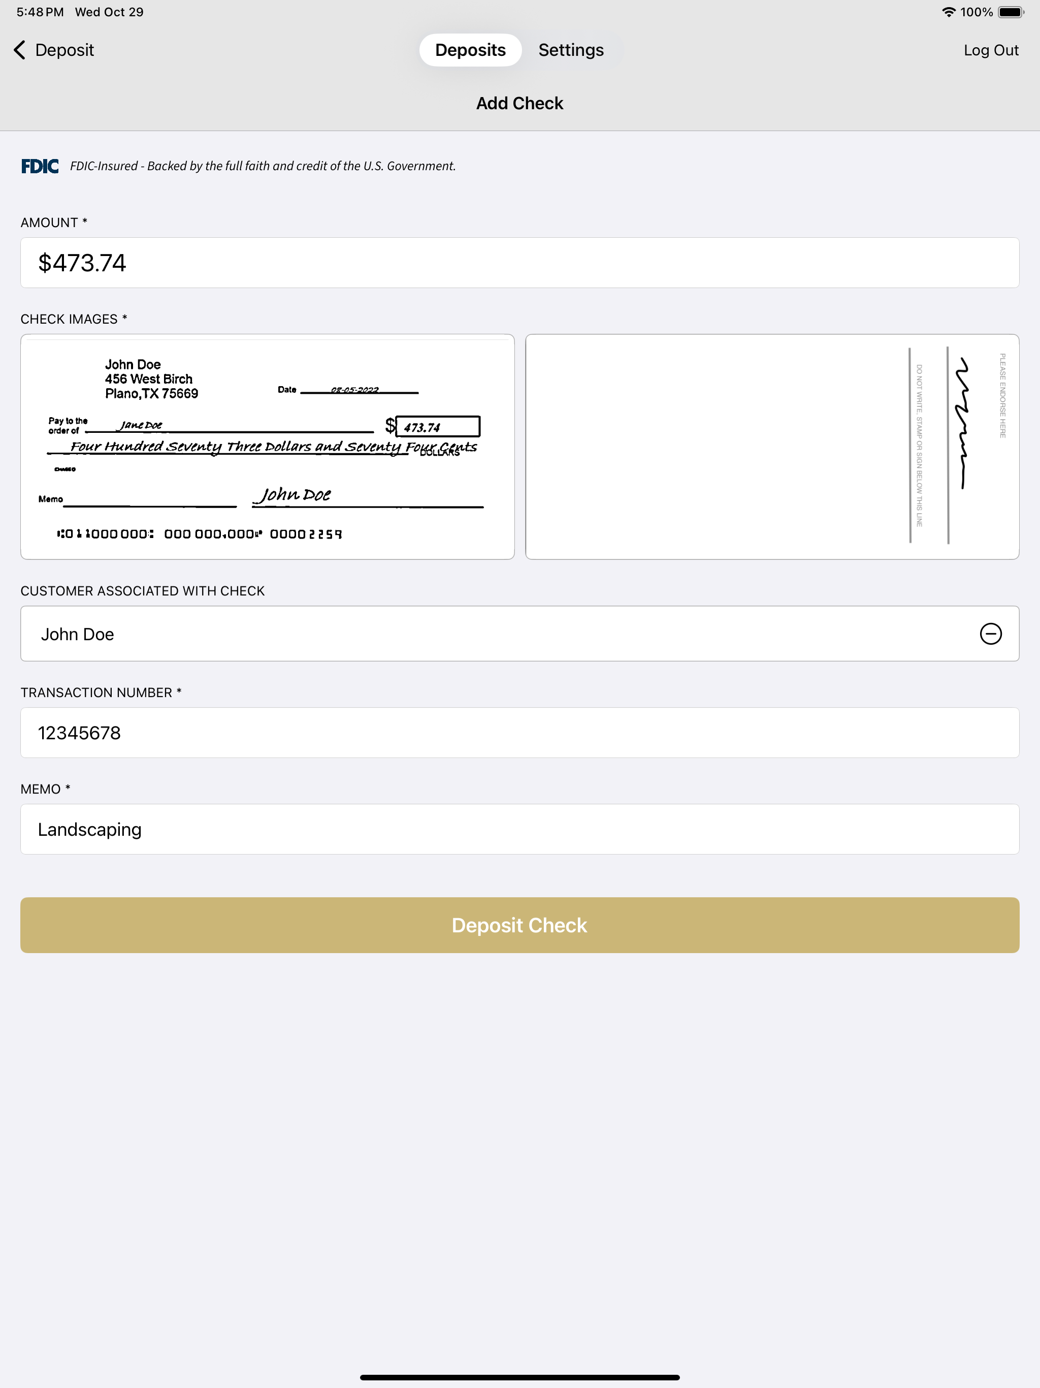Image resolution: width=1040 pixels, height=1388 pixels.
Task: Open the customer associated with check selector
Action: tap(520, 634)
